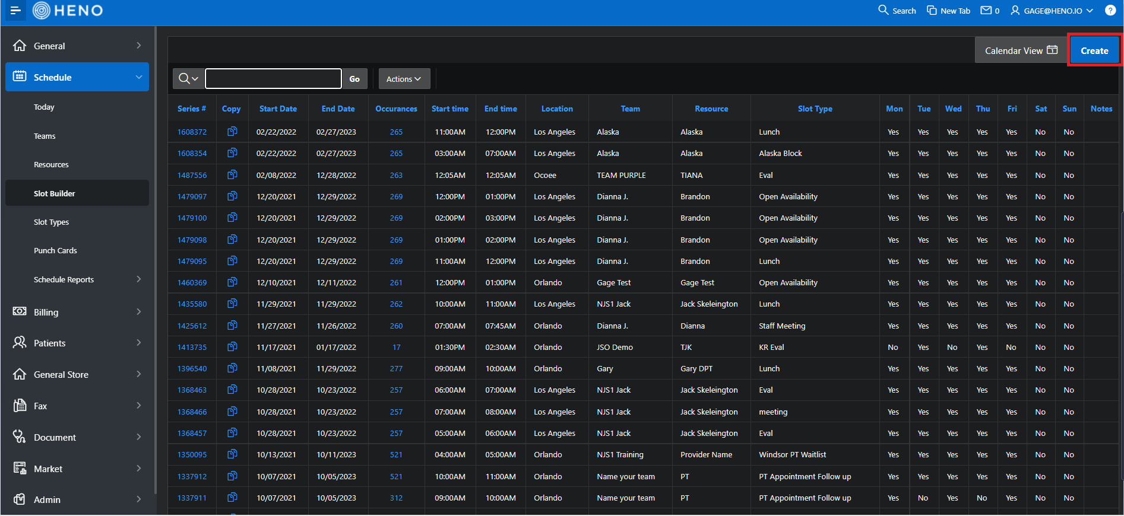Open a New Tab from header

[x=948, y=11]
